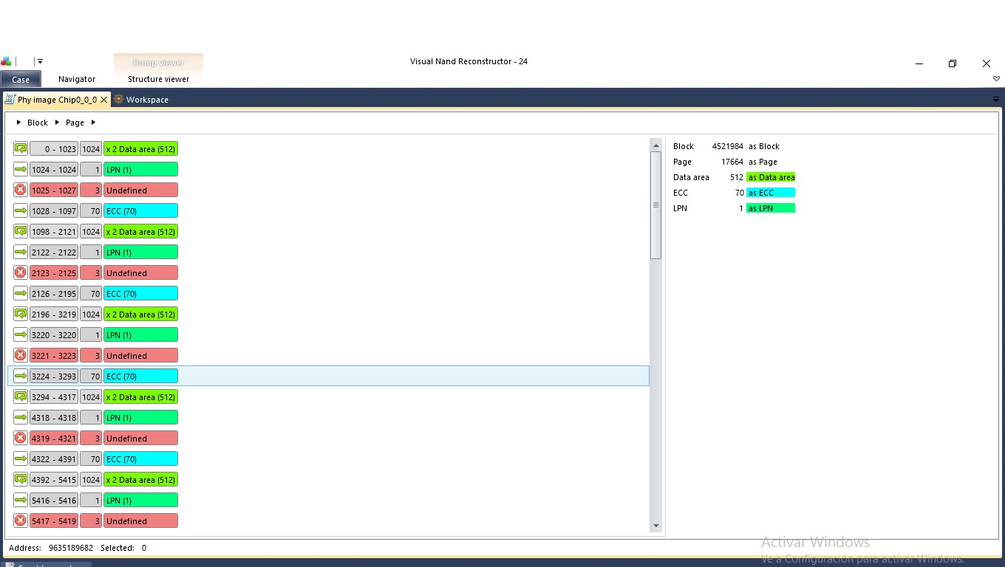Screen dimensions: 1005x567
Task: Click the loop icon on row 2196 - 3219
Action: pos(21,314)
